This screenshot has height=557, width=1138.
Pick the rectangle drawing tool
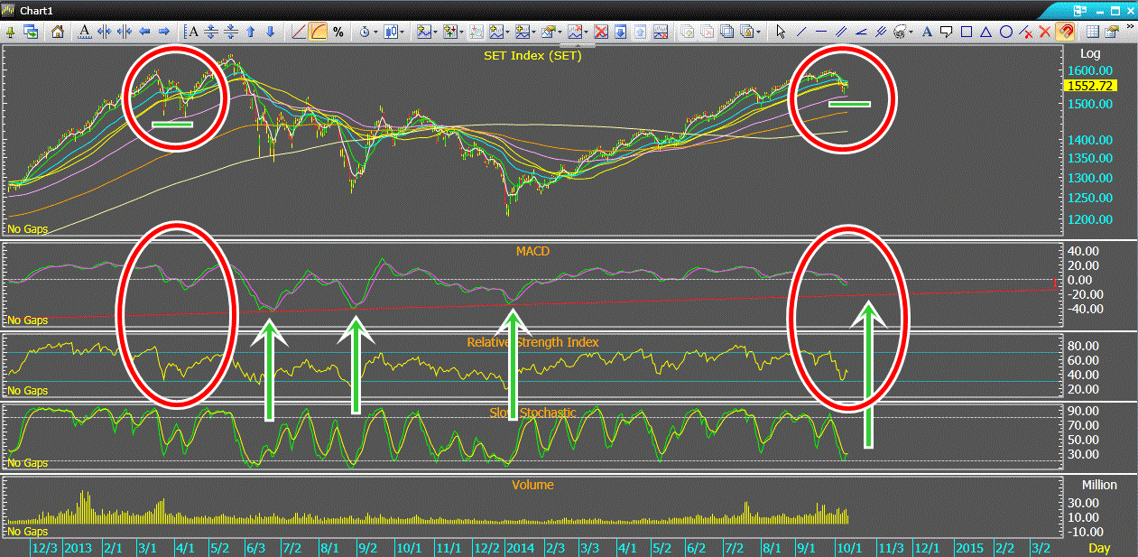967,32
